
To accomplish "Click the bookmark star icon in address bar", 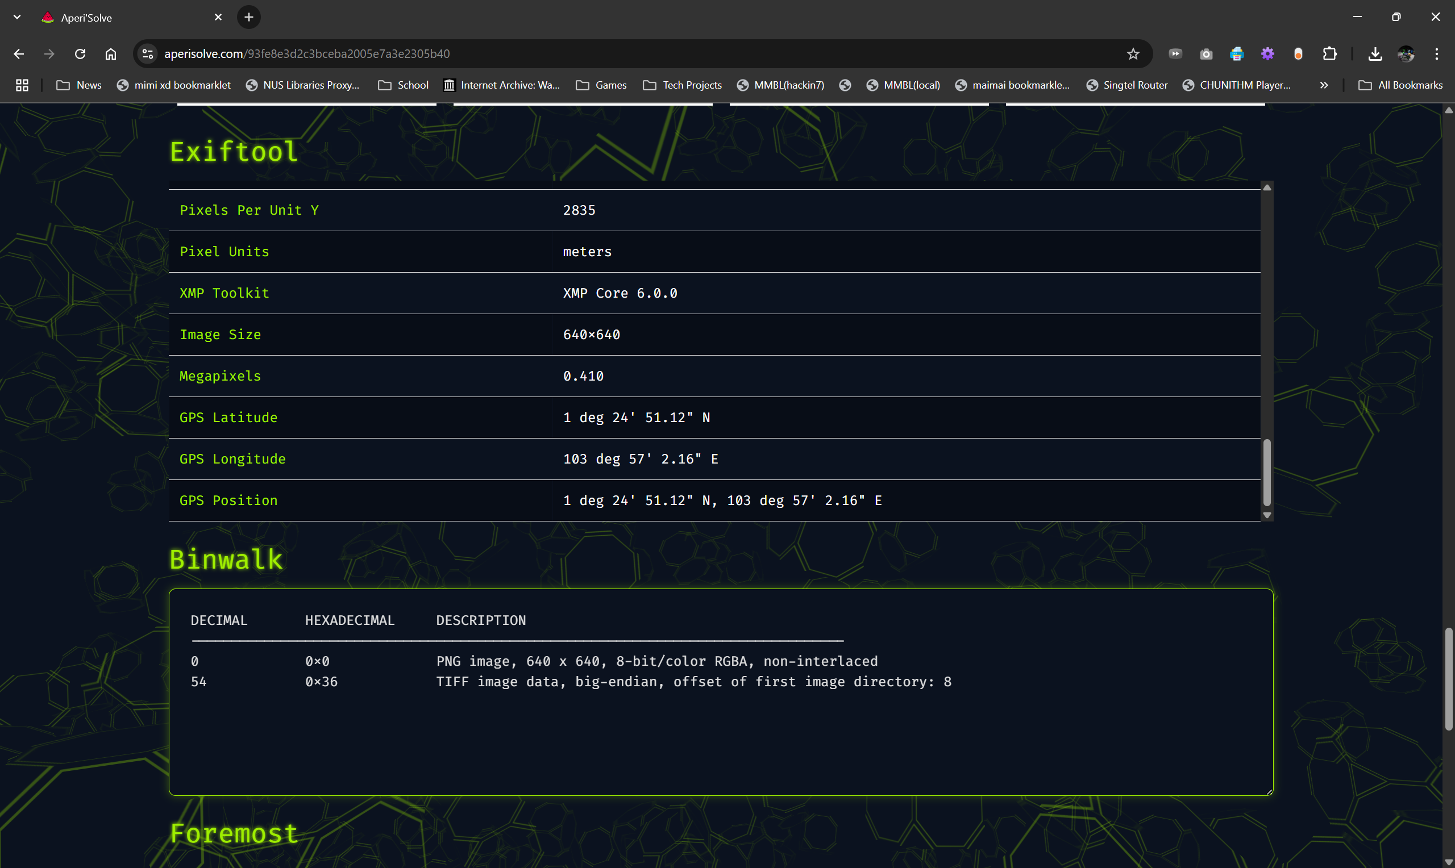I will point(1133,54).
